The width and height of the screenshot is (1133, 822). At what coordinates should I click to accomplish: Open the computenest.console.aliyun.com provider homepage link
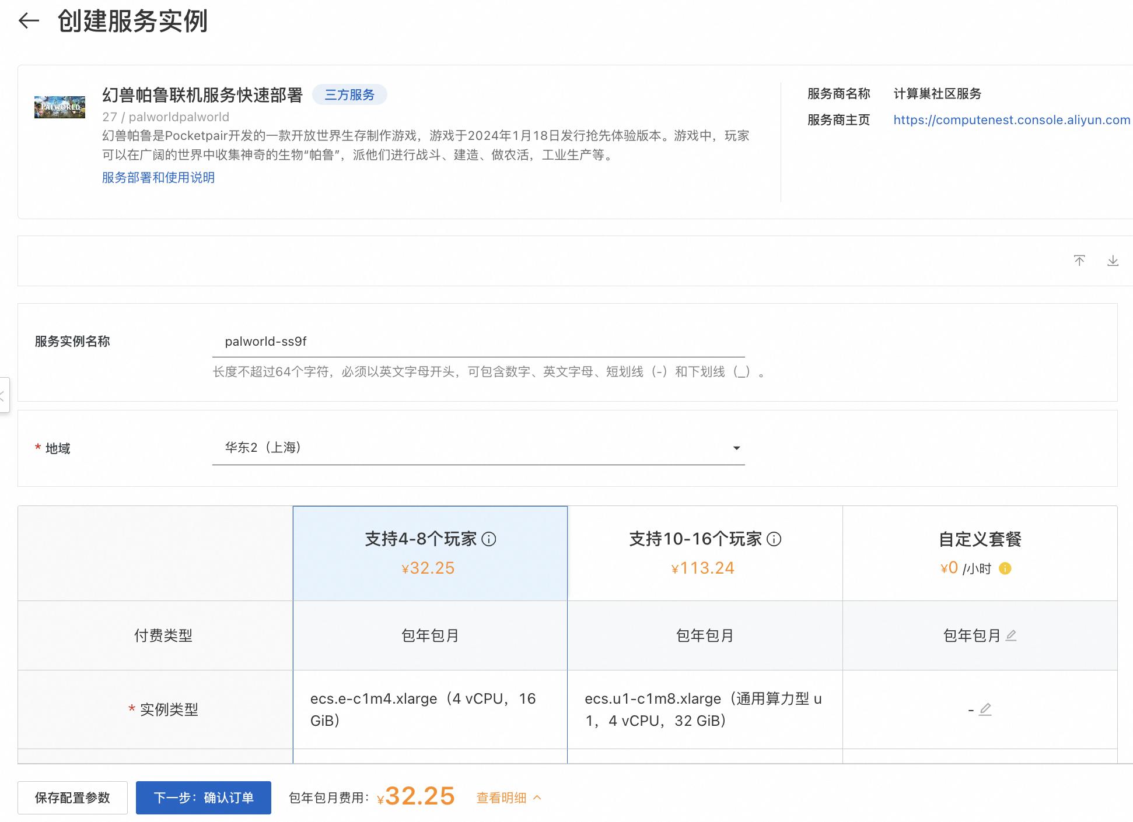1012,120
